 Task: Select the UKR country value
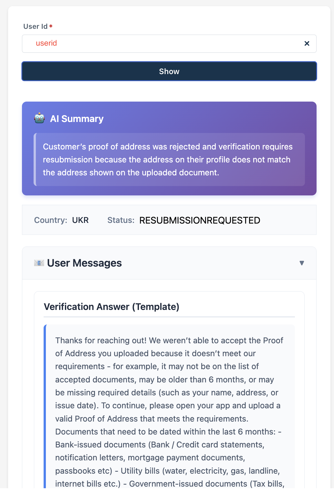tap(80, 220)
